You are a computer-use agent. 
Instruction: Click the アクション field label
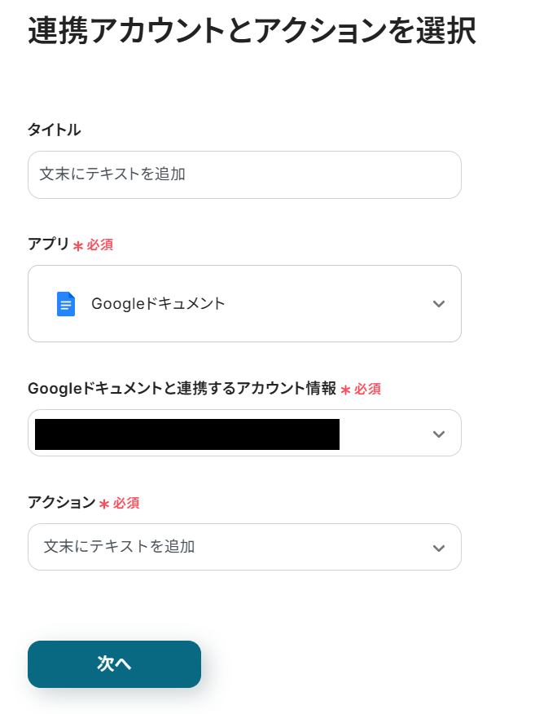61,503
